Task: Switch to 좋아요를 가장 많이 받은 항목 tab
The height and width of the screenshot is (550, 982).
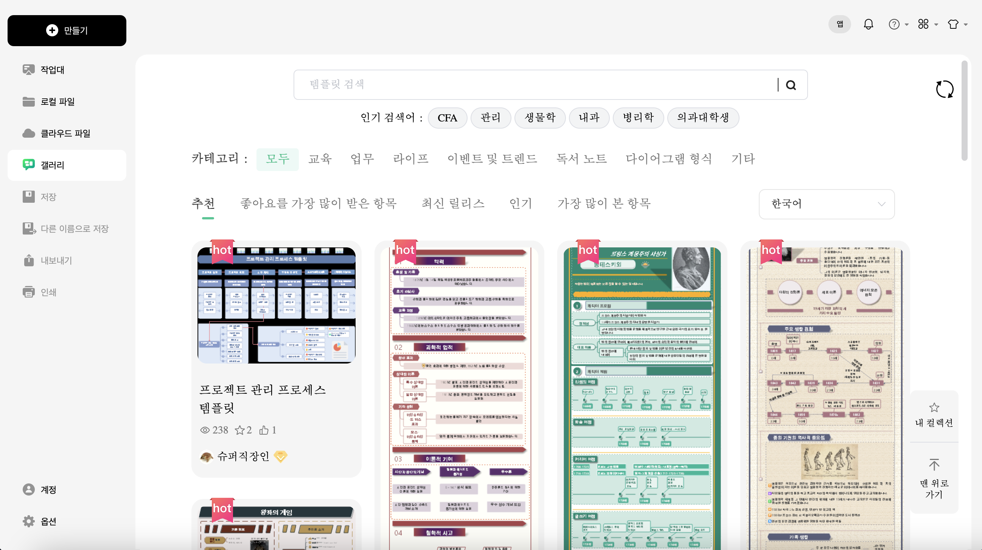Action: [318, 204]
